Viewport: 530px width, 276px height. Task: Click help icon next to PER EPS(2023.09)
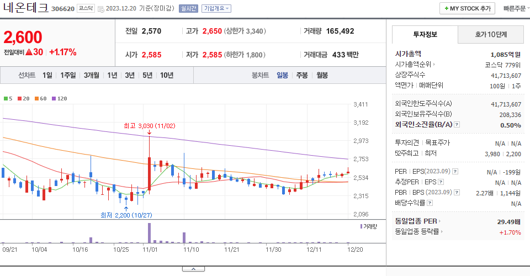click(455, 172)
